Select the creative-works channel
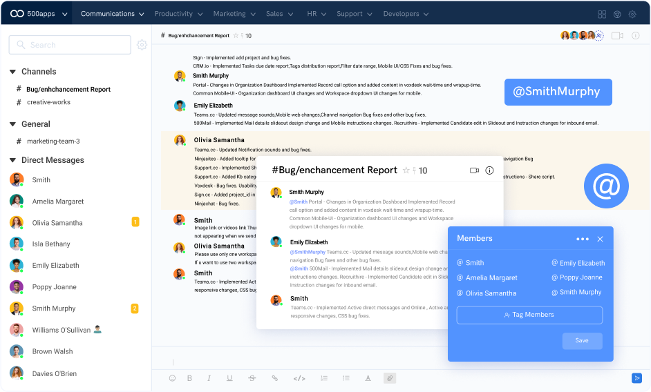Image resolution: width=651 pixels, height=392 pixels. pos(48,102)
